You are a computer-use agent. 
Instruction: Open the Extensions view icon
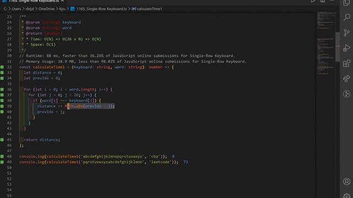pyautogui.click(x=347, y=63)
